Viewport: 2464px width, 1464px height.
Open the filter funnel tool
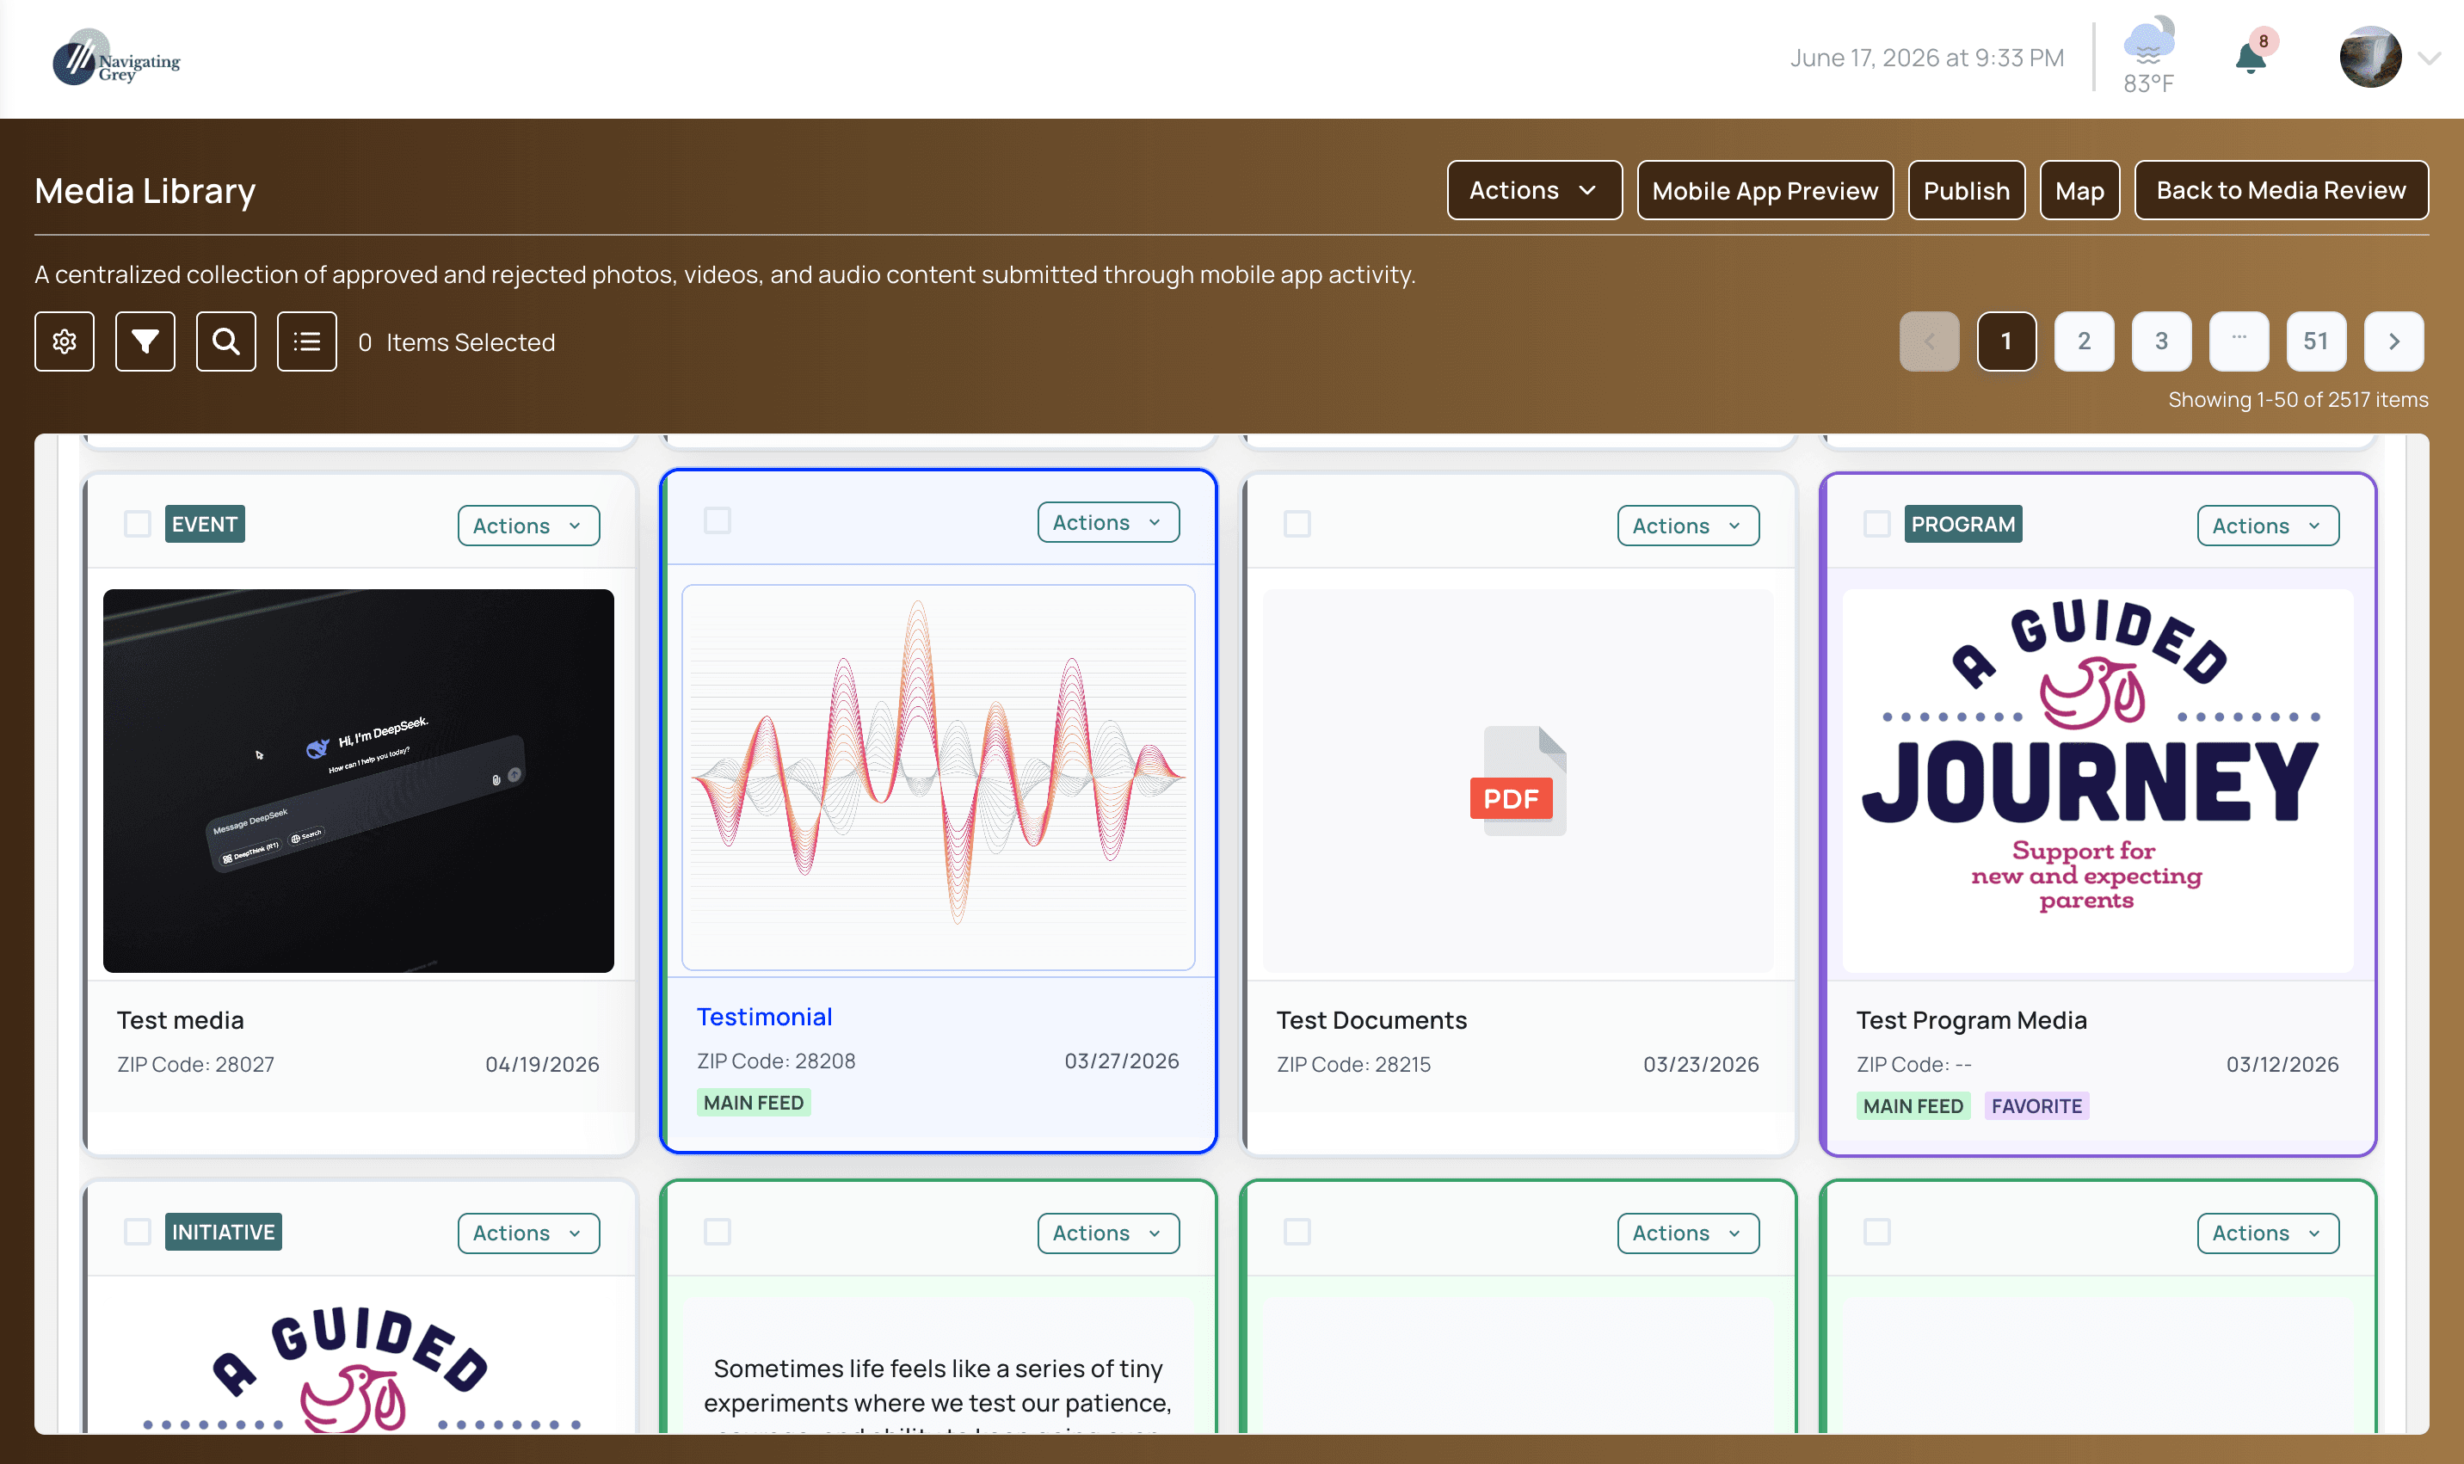tap(145, 341)
